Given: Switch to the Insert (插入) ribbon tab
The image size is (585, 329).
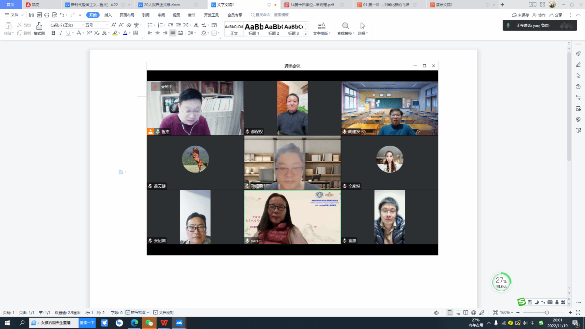Looking at the screenshot, I should pos(108,15).
